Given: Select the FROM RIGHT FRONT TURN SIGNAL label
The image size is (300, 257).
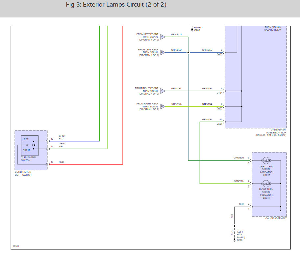Looking at the screenshot, I should [147, 91].
